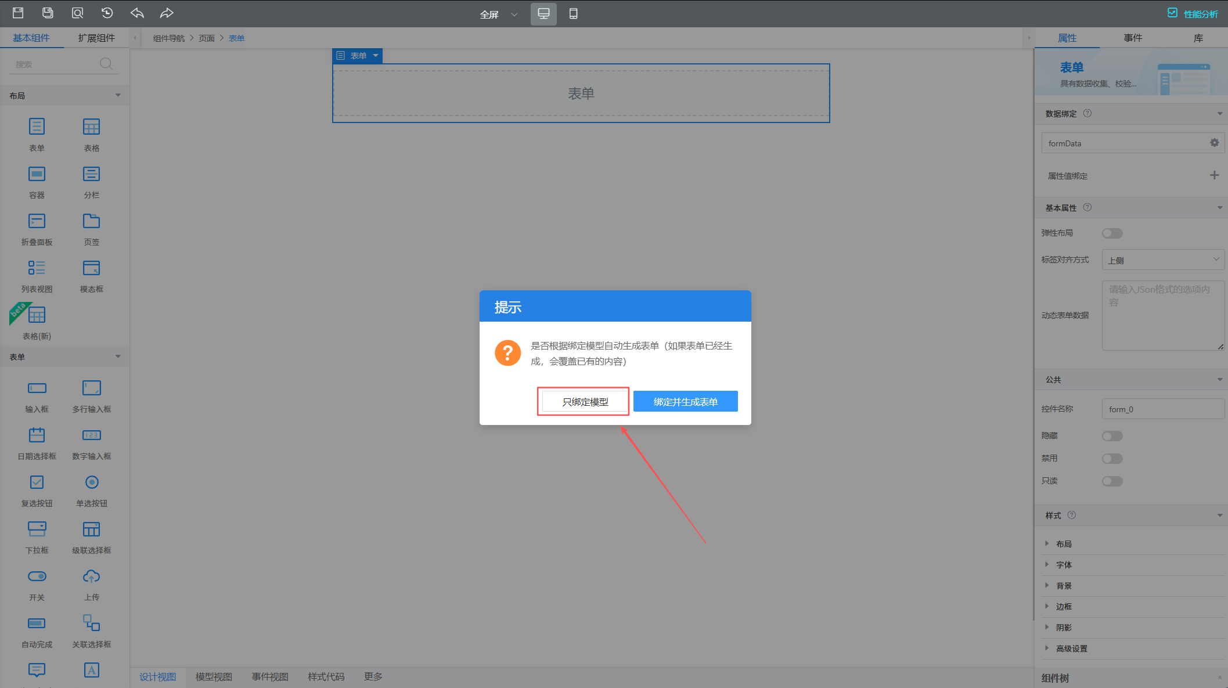Open formData binding gear settings
1228x688 pixels.
[x=1214, y=143]
